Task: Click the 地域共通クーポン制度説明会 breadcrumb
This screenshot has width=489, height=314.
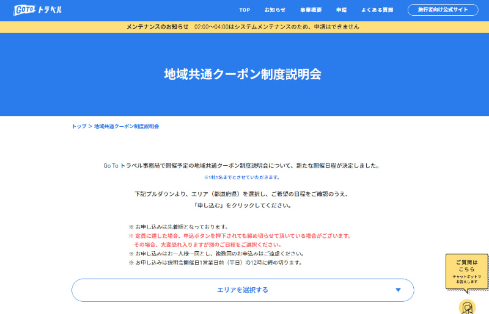Action: [x=127, y=126]
